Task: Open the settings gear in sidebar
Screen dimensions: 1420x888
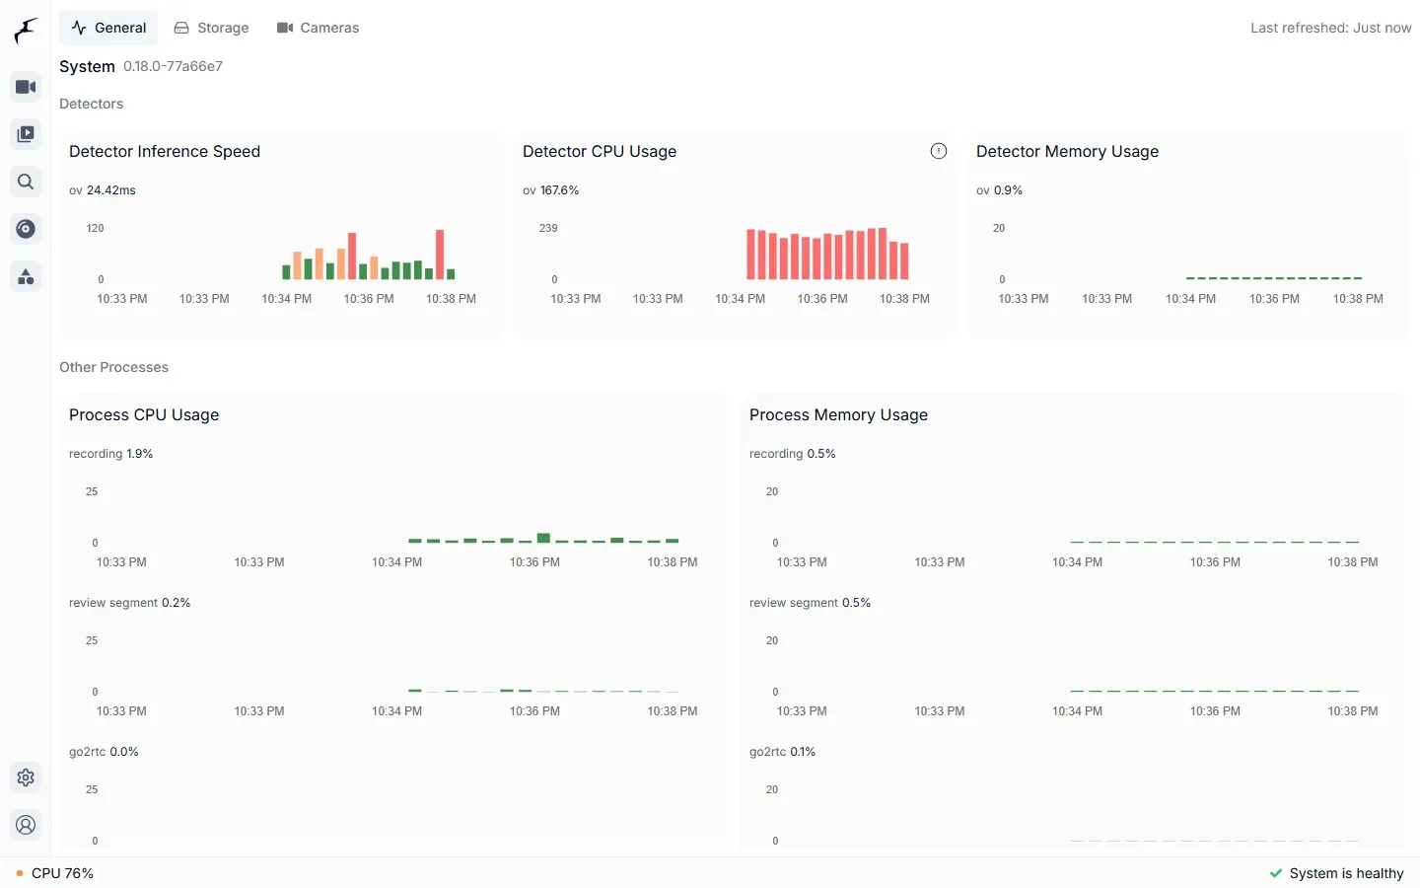Action: pyautogui.click(x=26, y=777)
